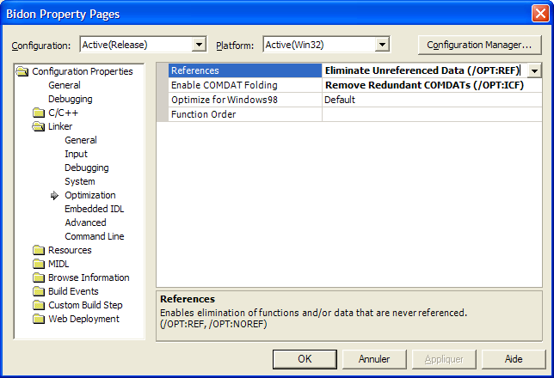Click the Browse Information folder icon
This screenshot has height=378, width=554.
pyautogui.click(x=39, y=277)
